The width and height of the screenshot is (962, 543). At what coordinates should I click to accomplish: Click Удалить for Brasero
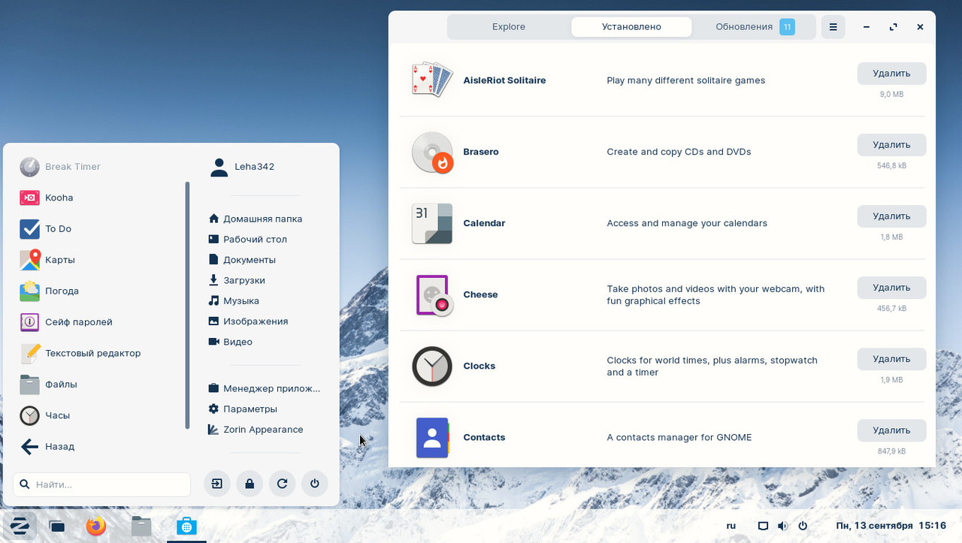pos(891,145)
